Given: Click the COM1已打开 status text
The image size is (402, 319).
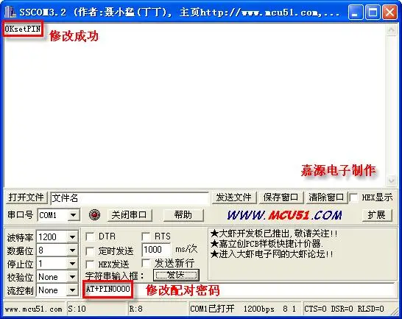Looking at the screenshot, I should 212,309.
